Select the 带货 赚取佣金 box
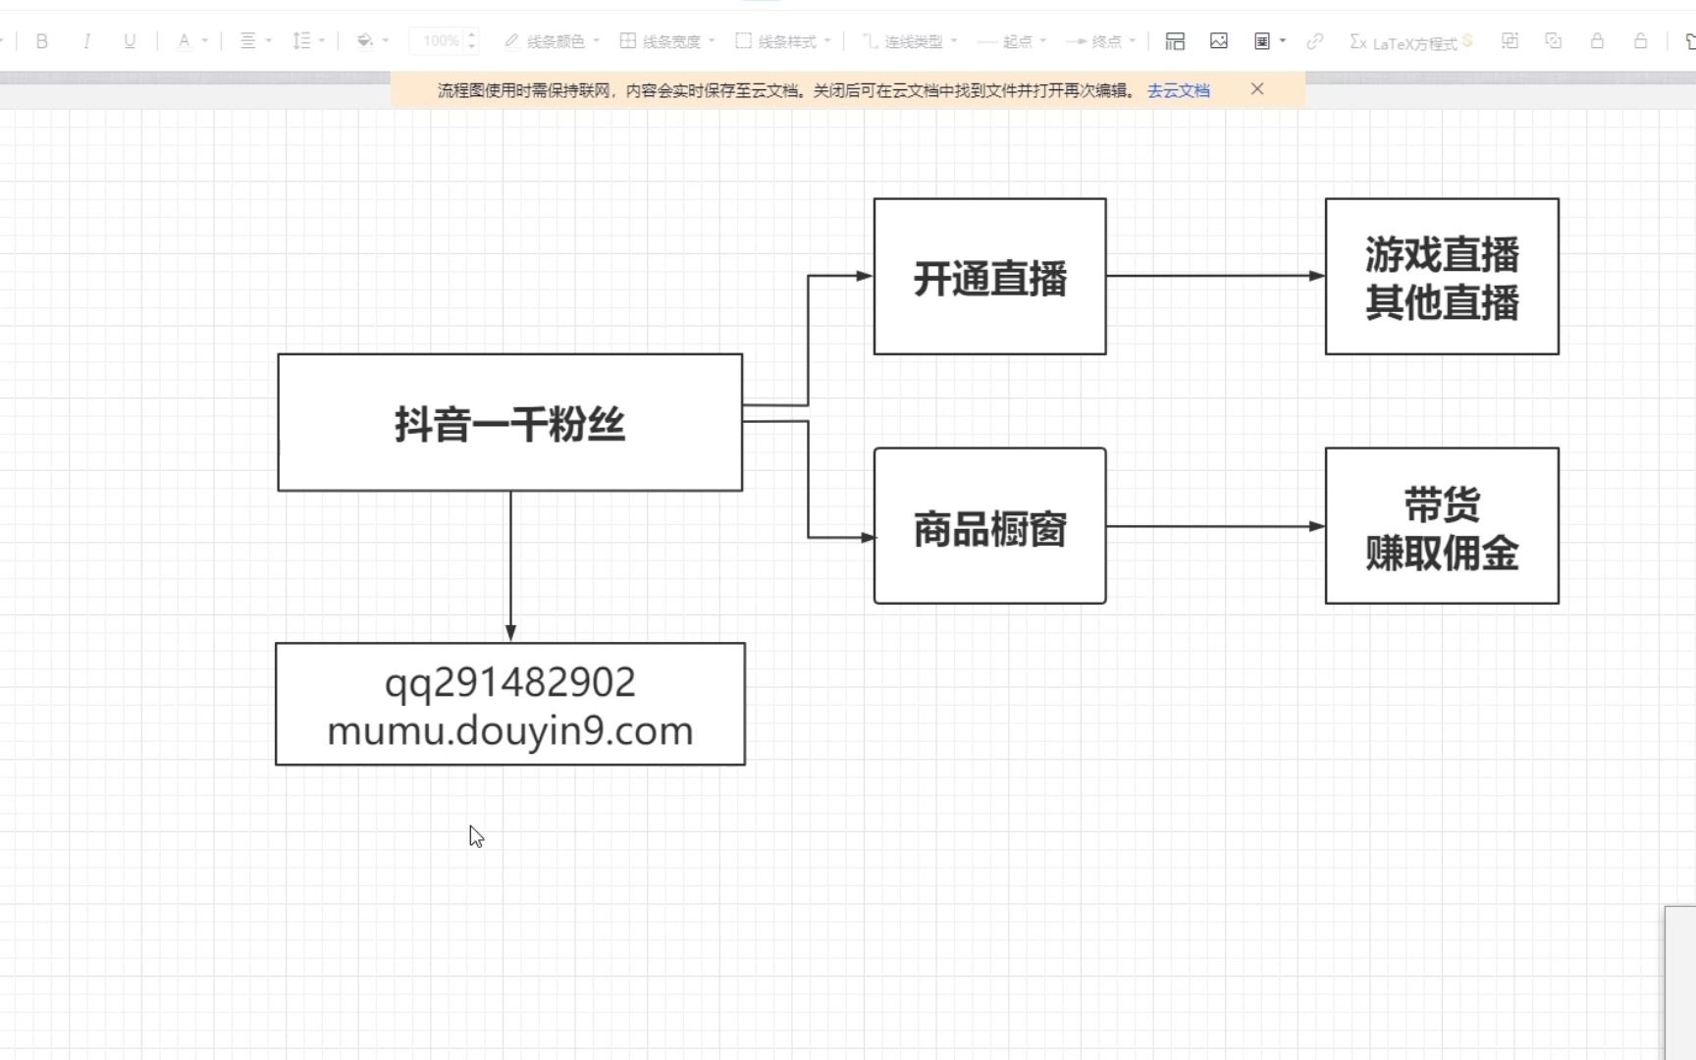Image resolution: width=1696 pixels, height=1060 pixels. pyautogui.click(x=1442, y=525)
